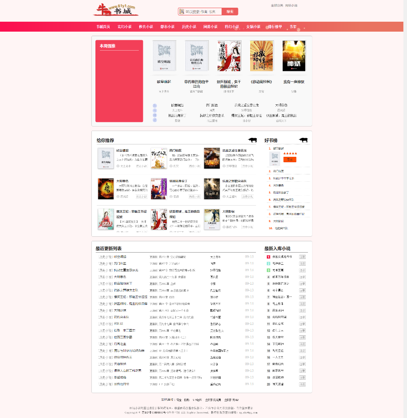Open the 完结小说 link at top right
The width and height of the screenshot is (407, 418).
point(291,5)
